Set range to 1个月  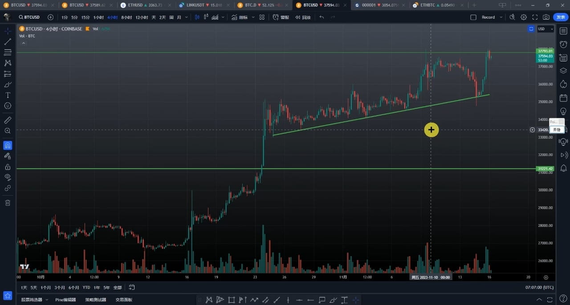tap(46, 288)
